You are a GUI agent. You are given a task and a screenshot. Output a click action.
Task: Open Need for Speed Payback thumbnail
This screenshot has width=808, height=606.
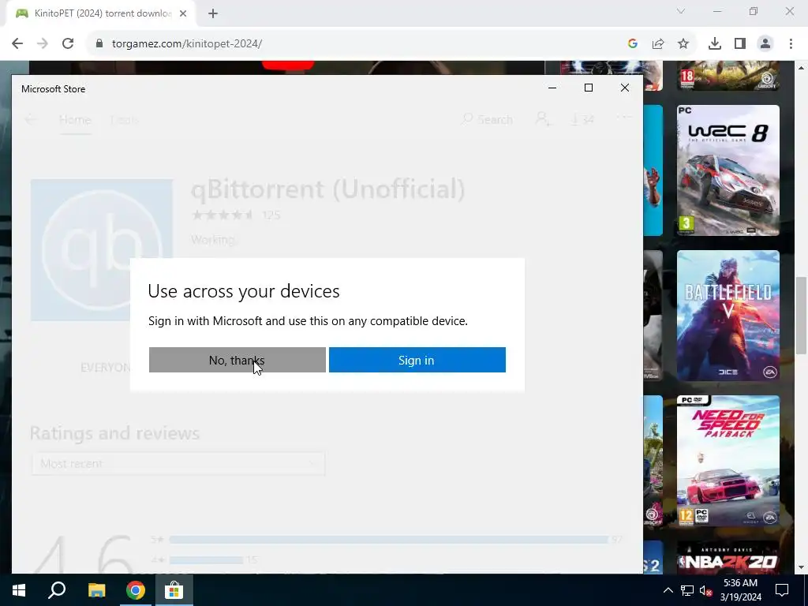728,461
